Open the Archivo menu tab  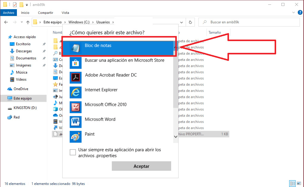tap(9, 13)
